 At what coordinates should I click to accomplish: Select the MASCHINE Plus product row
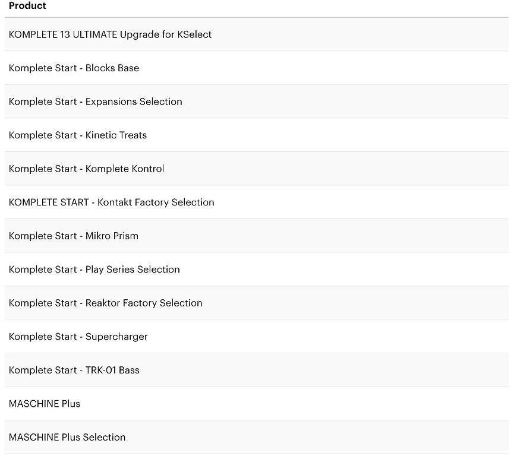click(x=257, y=404)
